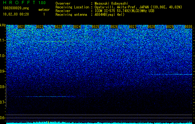Click the 0024 time marker
This screenshot has height=124, width=195.
pyautogui.click(x=77, y=27)
